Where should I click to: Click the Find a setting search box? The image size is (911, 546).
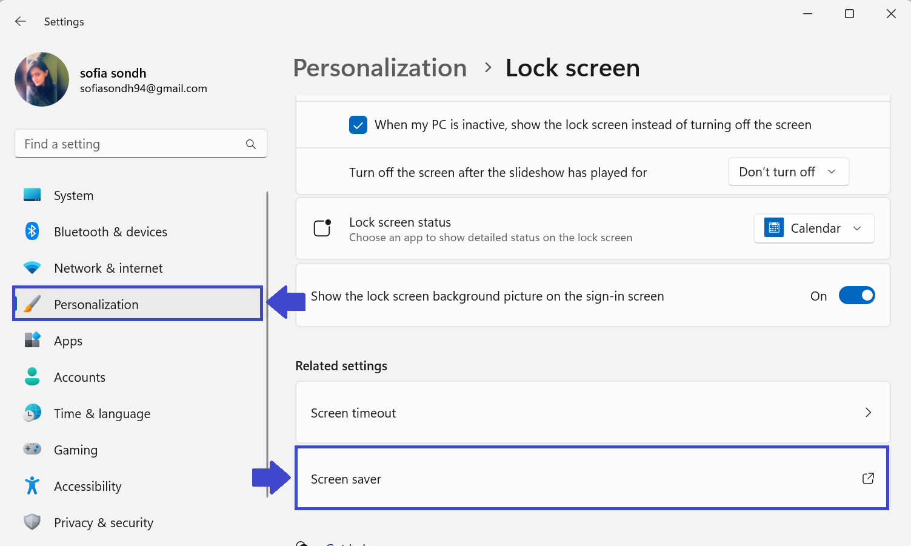[x=130, y=144]
